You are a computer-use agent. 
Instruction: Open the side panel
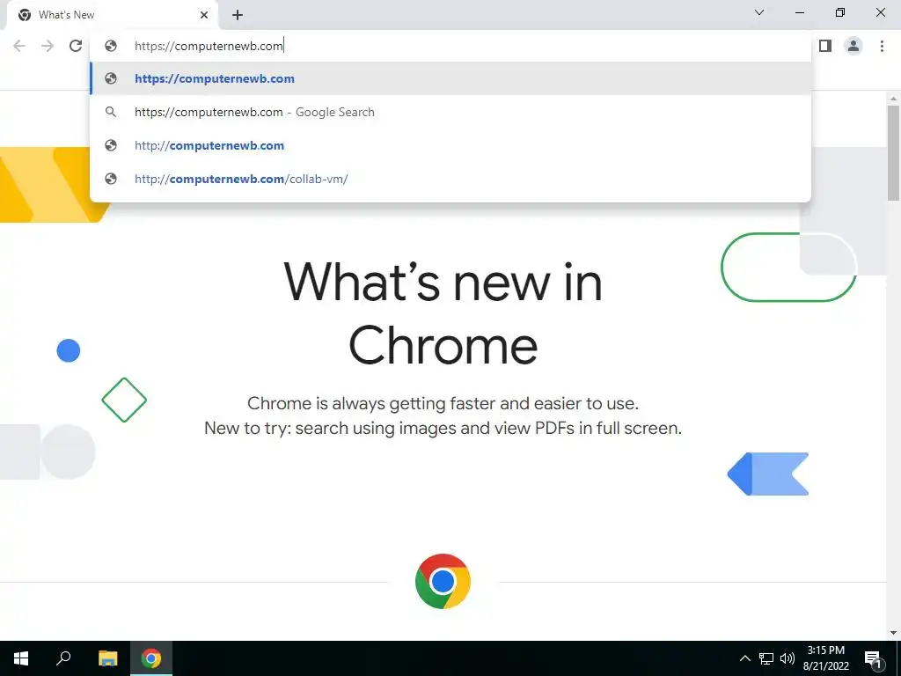click(x=825, y=46)
